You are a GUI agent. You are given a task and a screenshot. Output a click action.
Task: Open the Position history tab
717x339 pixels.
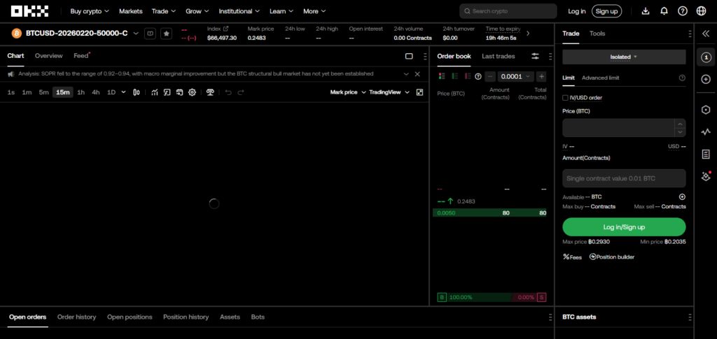(186, 317)
